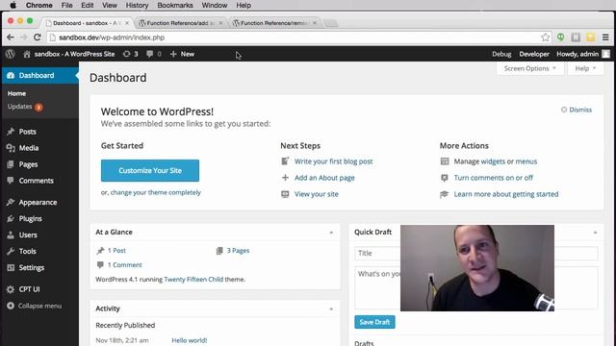Screen dimensions: 616x346
Task: Collapse the admin sidebar menu
Action: point(35,306)
